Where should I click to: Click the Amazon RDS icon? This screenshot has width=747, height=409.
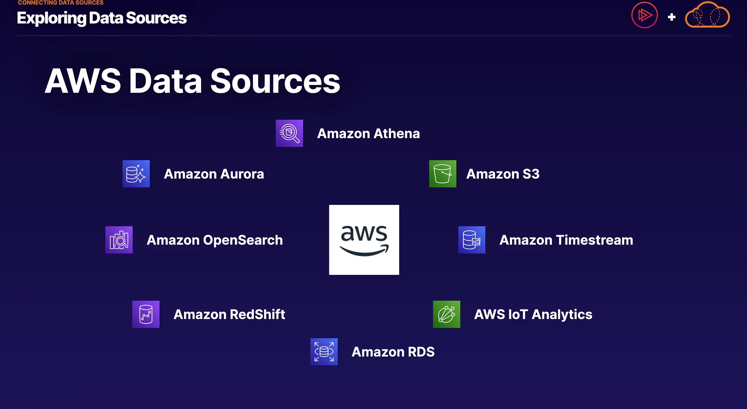pos(324,352)
